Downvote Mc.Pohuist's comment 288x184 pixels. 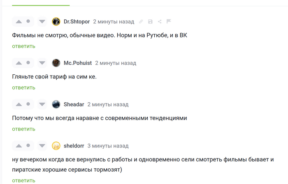coord(42,63)
